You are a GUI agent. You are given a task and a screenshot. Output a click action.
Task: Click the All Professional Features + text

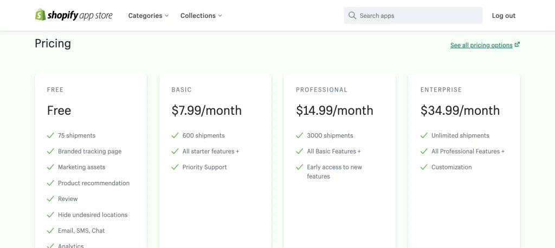pyautogui.click(x=468, y=152)
